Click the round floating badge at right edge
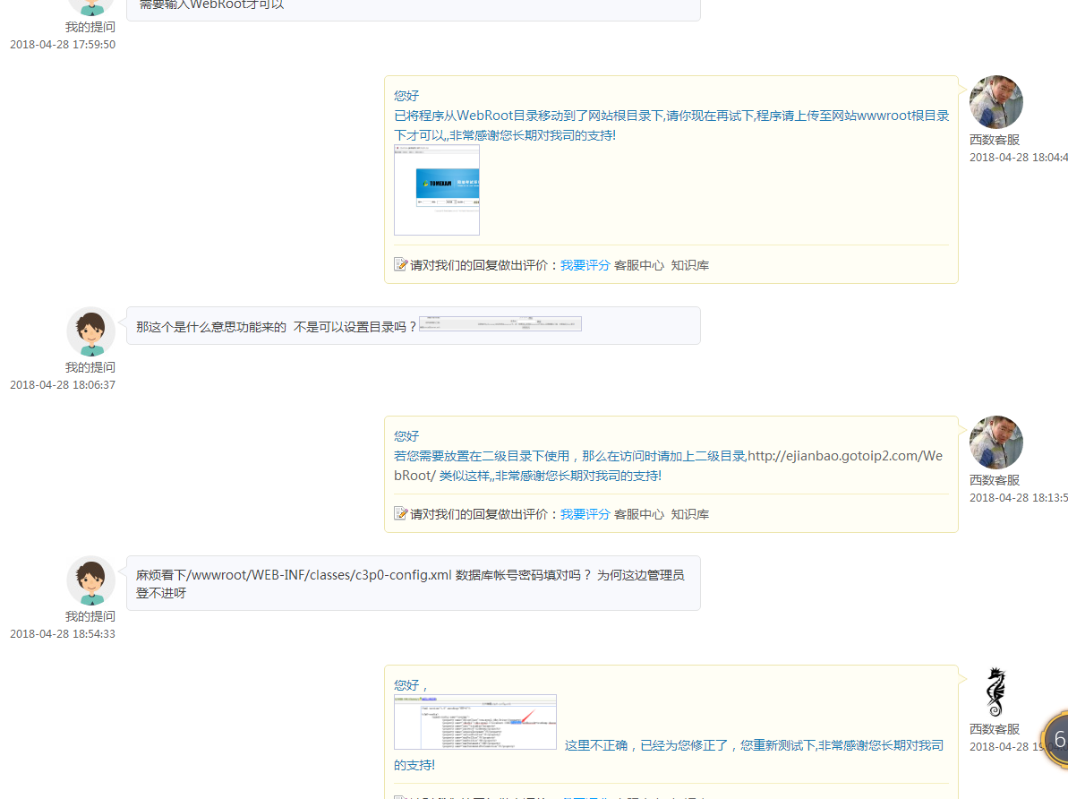The width and height of the screenshot is (1068, 799). pos(1055,741)
